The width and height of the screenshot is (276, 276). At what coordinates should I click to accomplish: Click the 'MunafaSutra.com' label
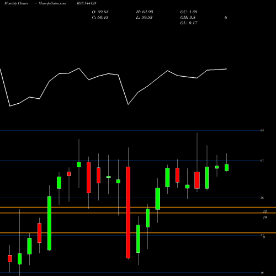click(x=52, y=3)
